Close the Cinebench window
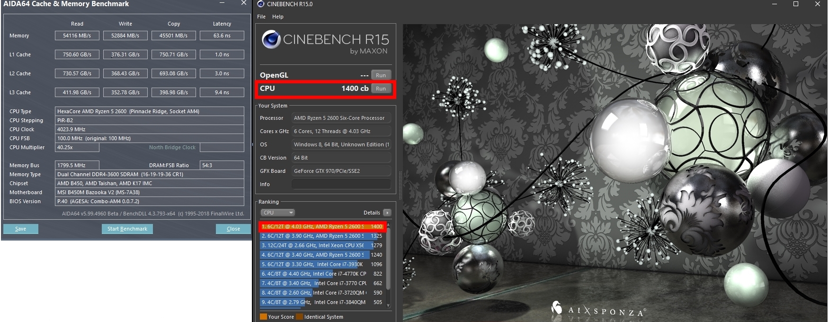This screenshot has height=322, width=829. point(817,4)
